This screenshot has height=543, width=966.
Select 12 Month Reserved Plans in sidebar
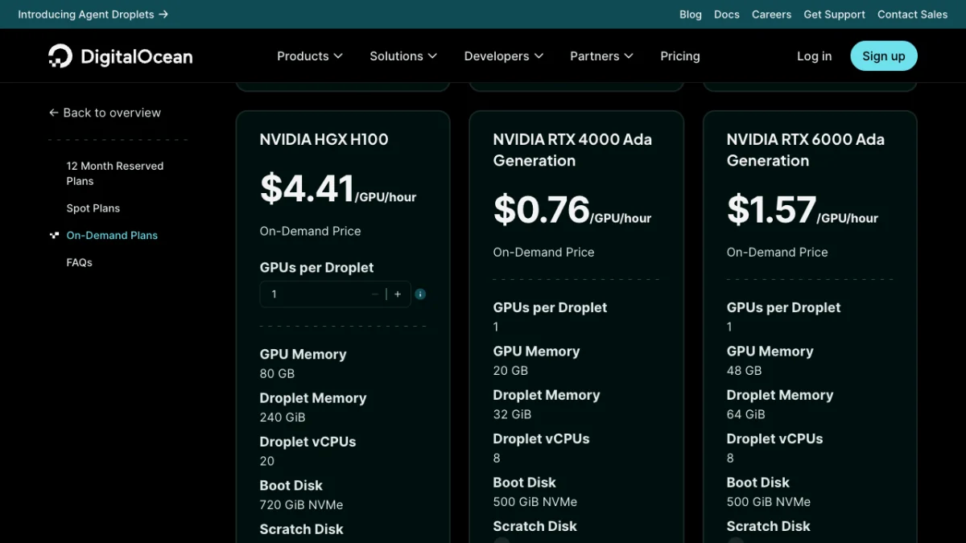click(115, 174)
